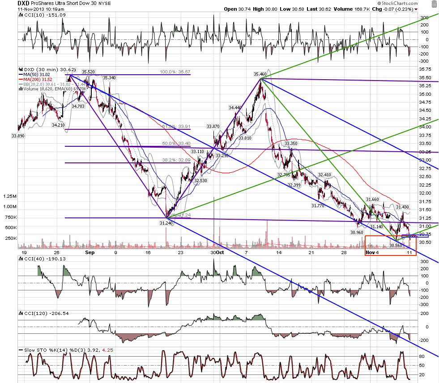The width and height of the screenshot is (439, 383).
Task: Click the 31.660 price label
Action: (x=372, y=200)
